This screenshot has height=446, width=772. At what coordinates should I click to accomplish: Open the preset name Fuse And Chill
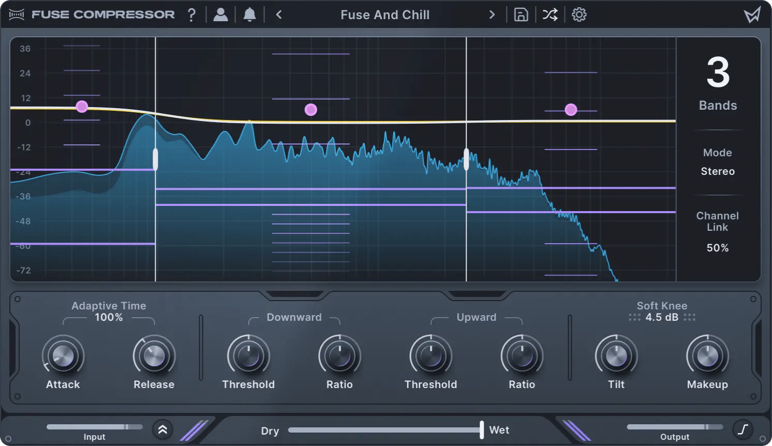coord(385,14)
